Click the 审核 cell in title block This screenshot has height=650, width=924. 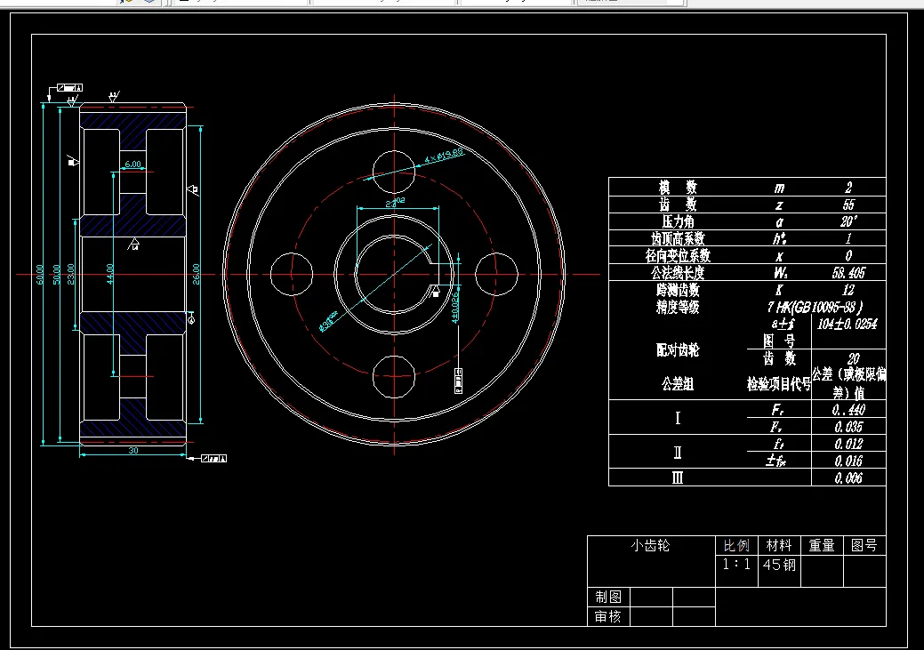[x=608, y=616]
